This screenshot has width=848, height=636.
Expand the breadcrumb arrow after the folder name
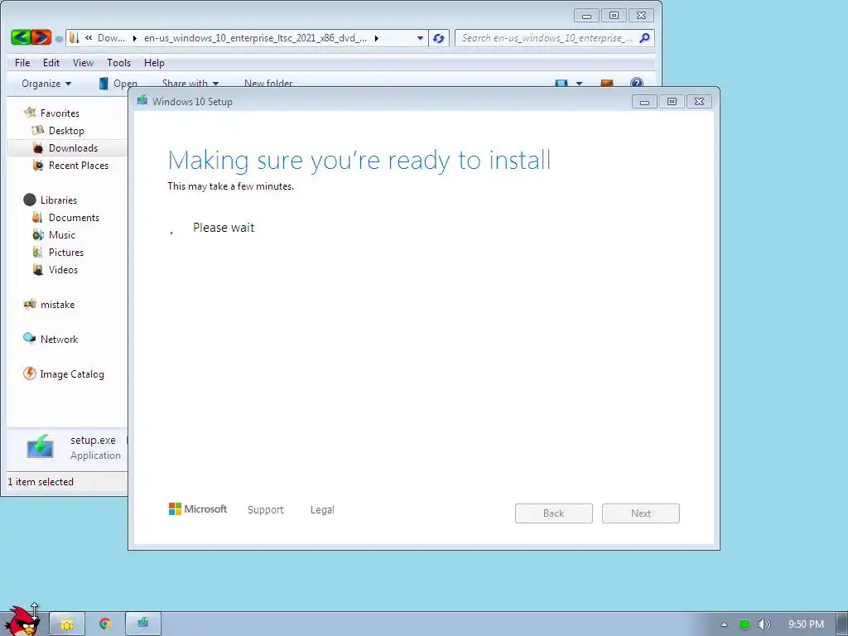click(x=377, y=38)
